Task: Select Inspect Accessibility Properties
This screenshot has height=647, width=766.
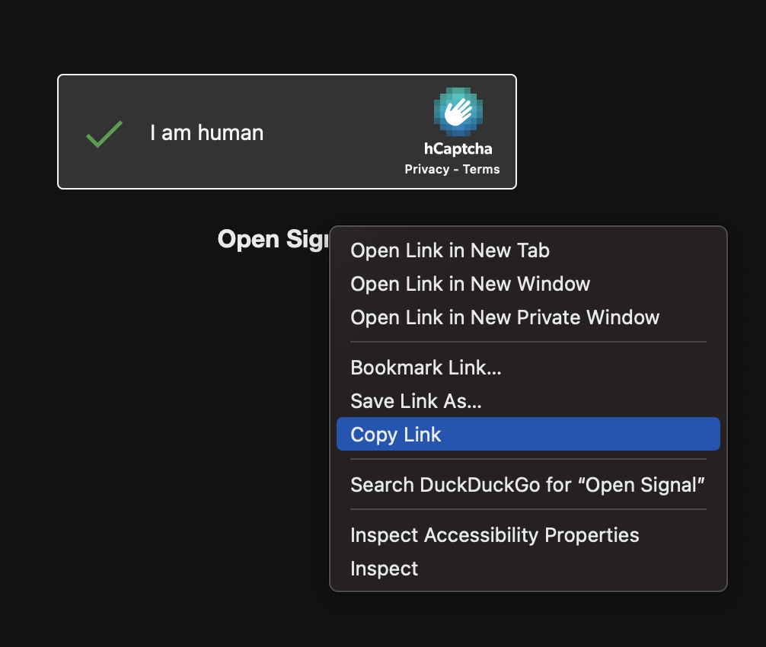Action: click(x=494, y=535)
